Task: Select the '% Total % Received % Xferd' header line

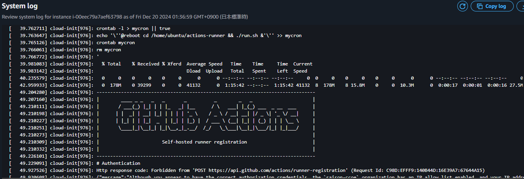Action: click(x=160, y=64)
